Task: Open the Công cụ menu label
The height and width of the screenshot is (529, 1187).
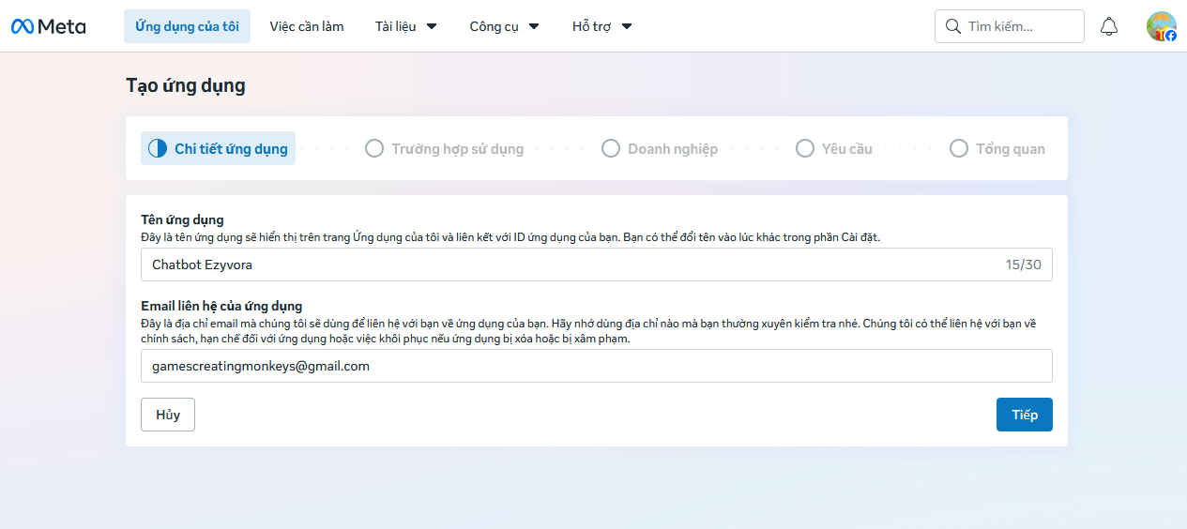Action: (495, 26)
